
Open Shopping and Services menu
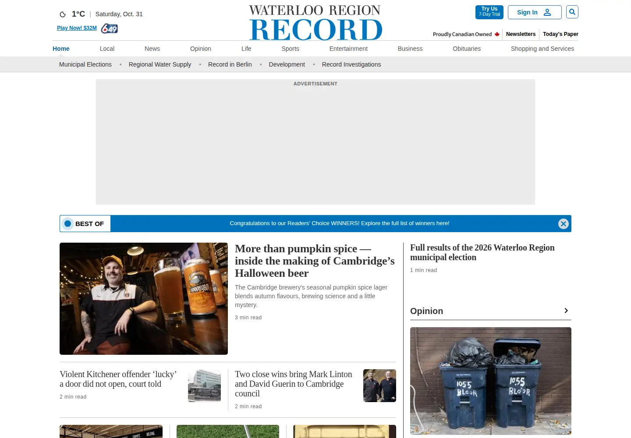[x=542, y=49]
